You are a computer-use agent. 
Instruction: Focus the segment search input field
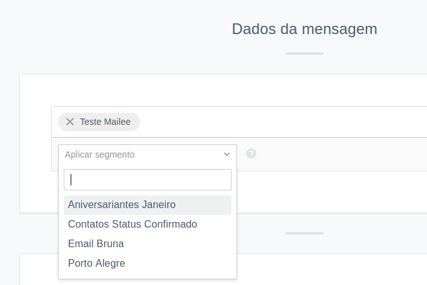click(148, 180)
